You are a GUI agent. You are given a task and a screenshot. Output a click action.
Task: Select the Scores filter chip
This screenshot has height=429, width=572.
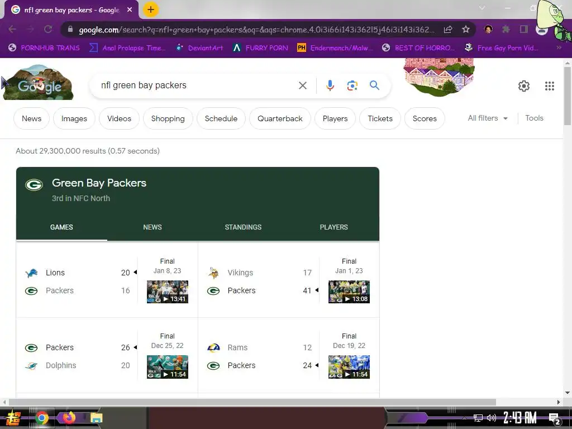[425, 118]
